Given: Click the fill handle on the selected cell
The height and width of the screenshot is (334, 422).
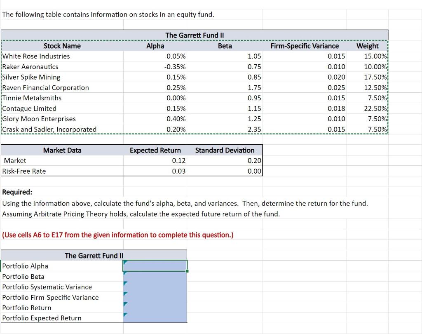Looking at the screenshot, I should tap(186, 271).
